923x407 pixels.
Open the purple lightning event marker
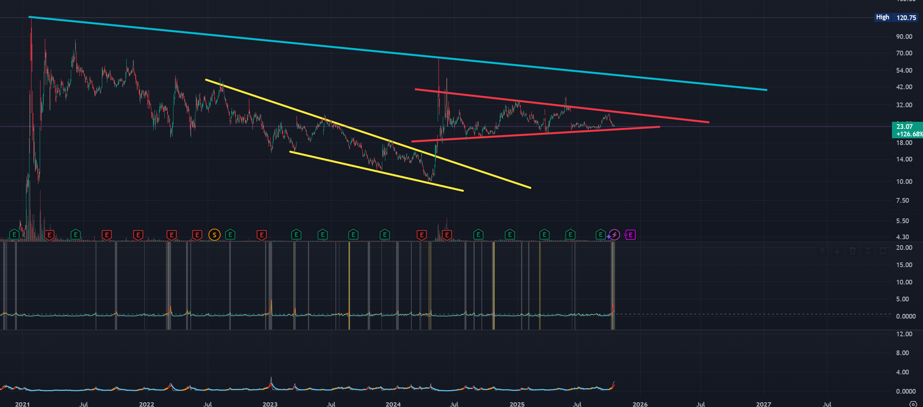(x=614, y=235)
